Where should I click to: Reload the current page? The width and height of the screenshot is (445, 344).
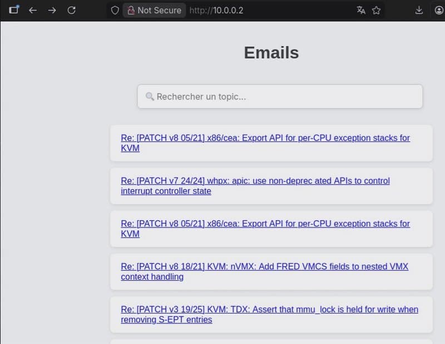[x=72, y=10]
